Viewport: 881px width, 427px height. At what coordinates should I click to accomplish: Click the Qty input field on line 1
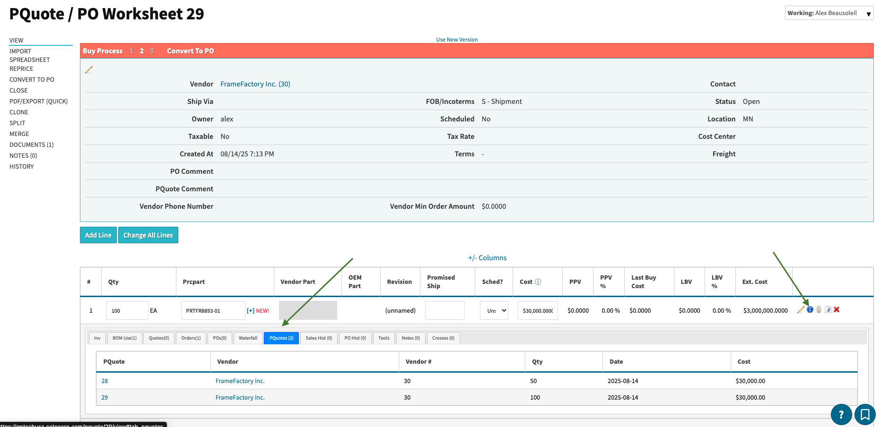point(127,310)
